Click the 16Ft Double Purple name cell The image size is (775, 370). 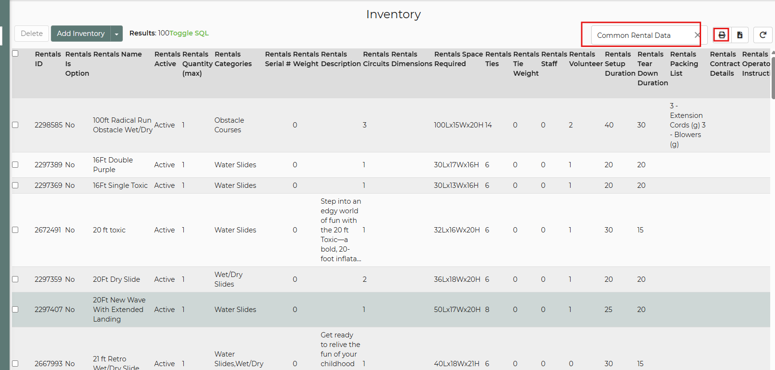113,165
